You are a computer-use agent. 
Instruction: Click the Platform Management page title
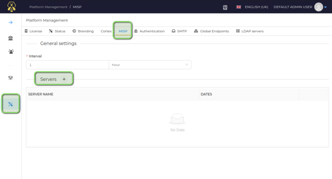47,20
